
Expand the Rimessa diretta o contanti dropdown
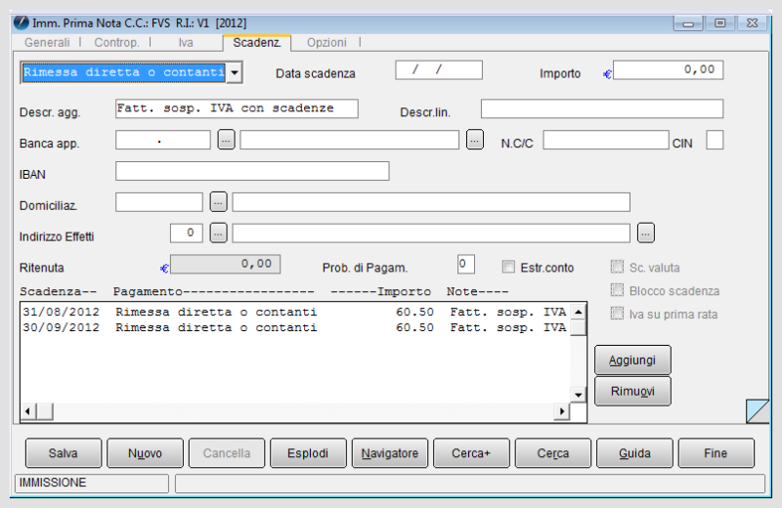[x=235, y=73]
